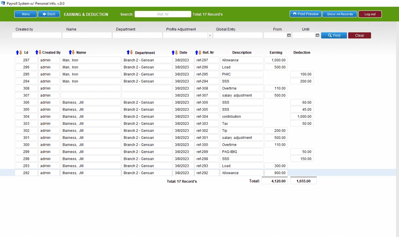The height and width of the screenshot is (237, 399).
Task: Click Deduction column header
Action: pos(302,53)
